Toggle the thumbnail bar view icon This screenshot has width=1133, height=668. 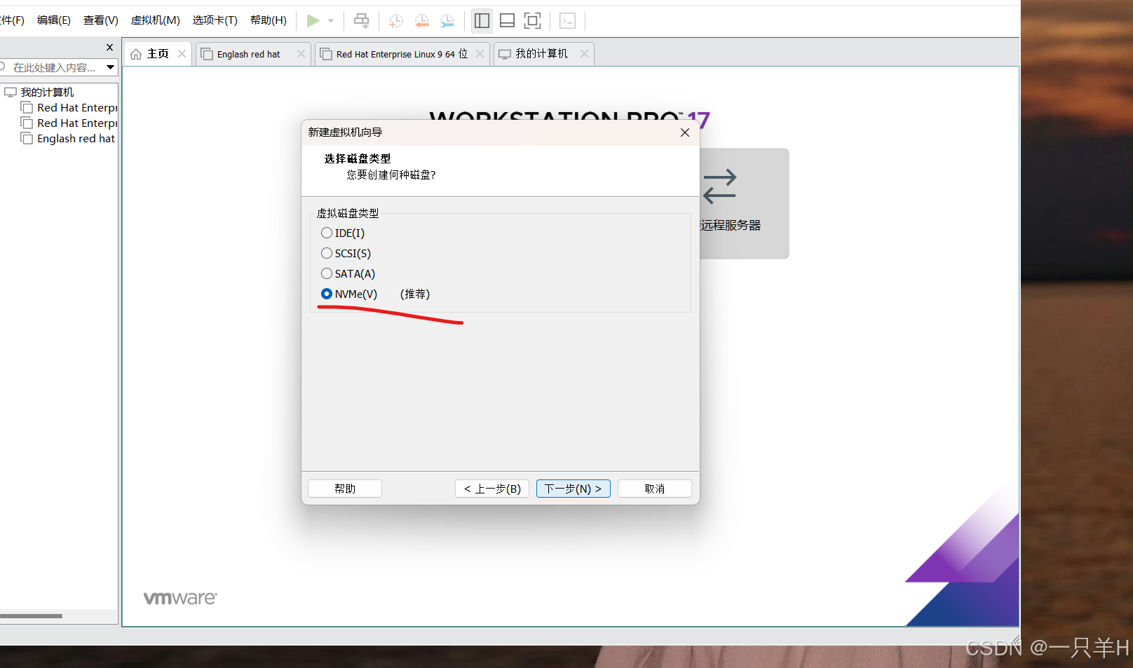coord(507,21)
